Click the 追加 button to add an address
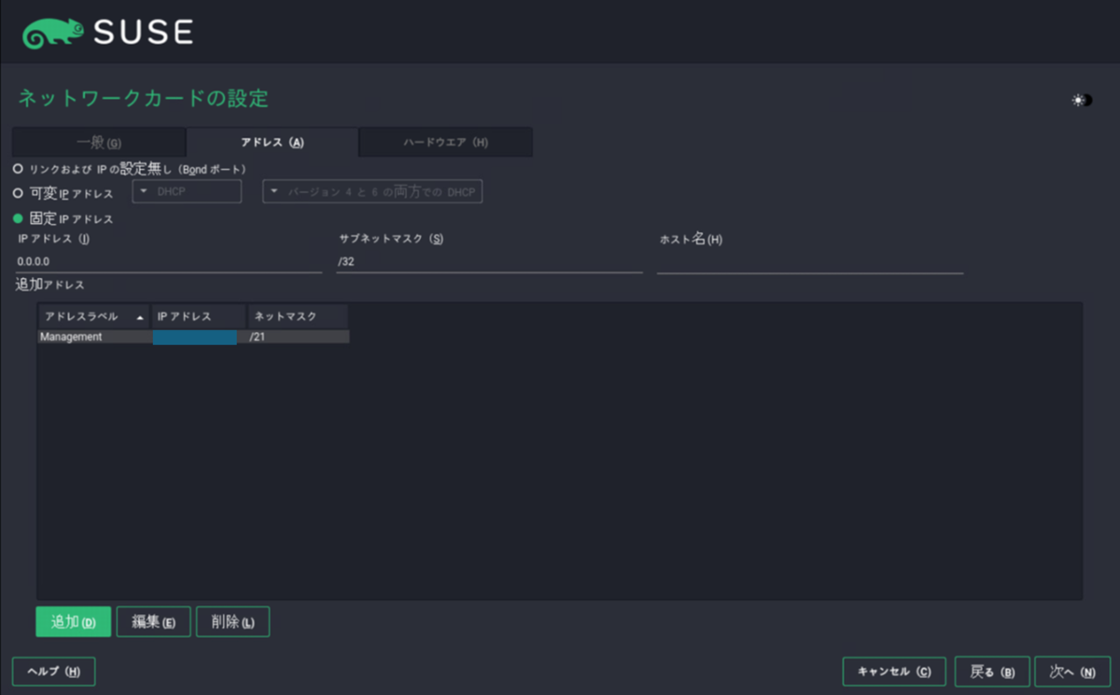 tap(72, 621)
